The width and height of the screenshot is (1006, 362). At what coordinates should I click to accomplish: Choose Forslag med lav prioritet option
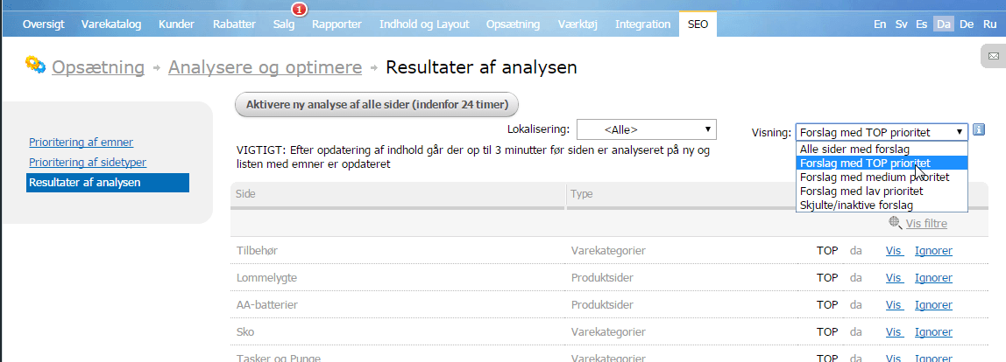[x=881, y=191]
